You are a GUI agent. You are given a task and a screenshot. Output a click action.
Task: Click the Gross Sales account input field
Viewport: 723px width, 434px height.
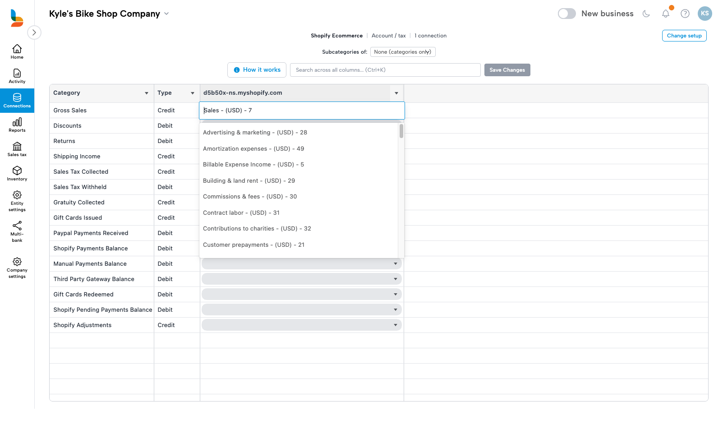click(302, 111)
